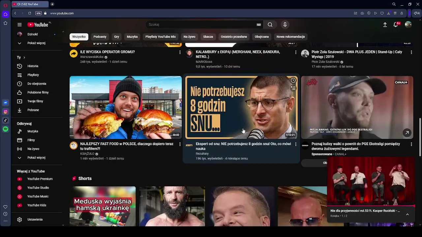Select the Gry filter chip
The height and width of the screenshot is (237, 422).
click(116, 37)
